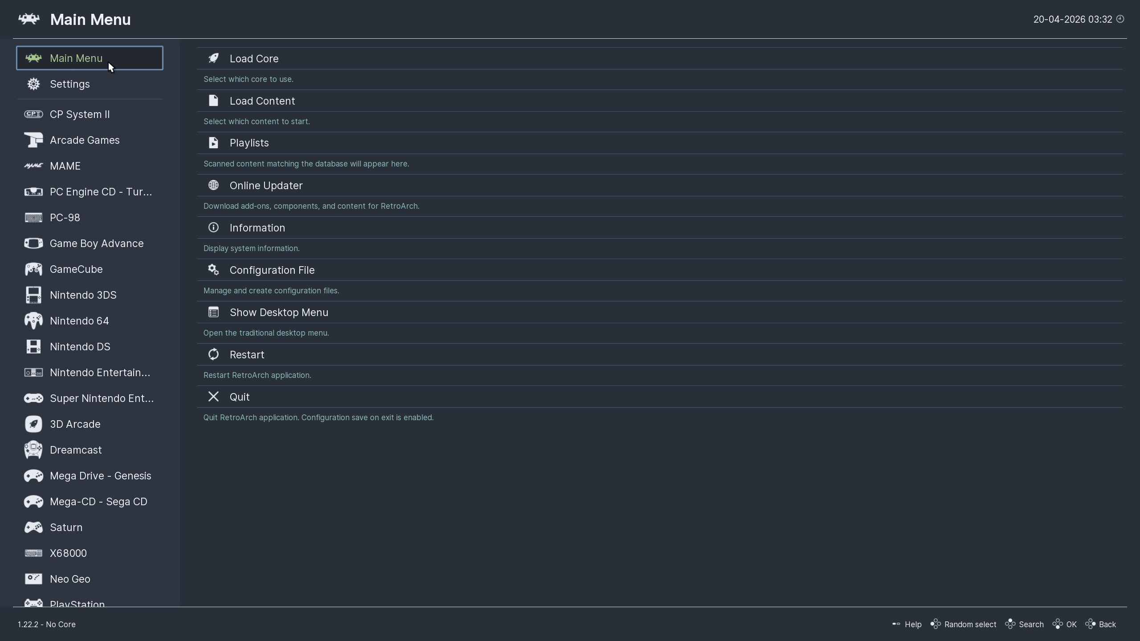Click the Configuration File gears icon
Screen dimensions: 1140x641
coord(213,270)
